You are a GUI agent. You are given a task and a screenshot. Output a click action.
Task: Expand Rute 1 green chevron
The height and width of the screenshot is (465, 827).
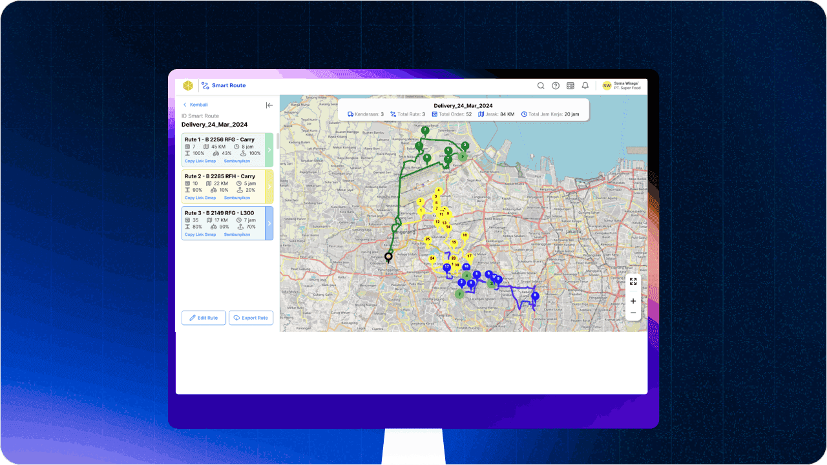pyautogui.click(x=269, y=150)
